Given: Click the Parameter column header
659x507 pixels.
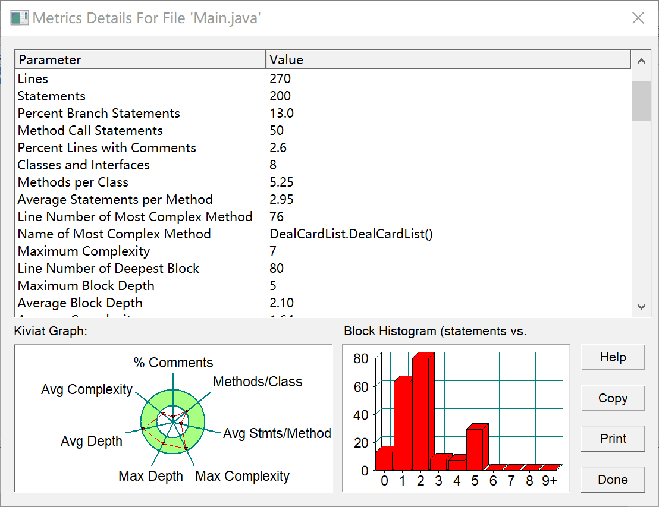Looking at the screenshot, I should 140,59.
